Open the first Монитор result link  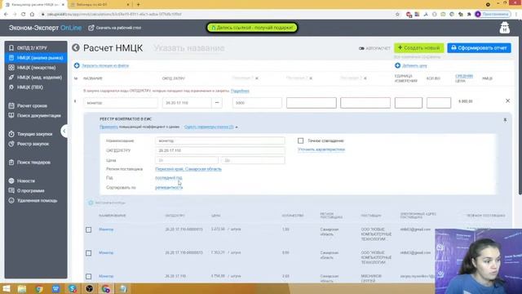[106, 229]
